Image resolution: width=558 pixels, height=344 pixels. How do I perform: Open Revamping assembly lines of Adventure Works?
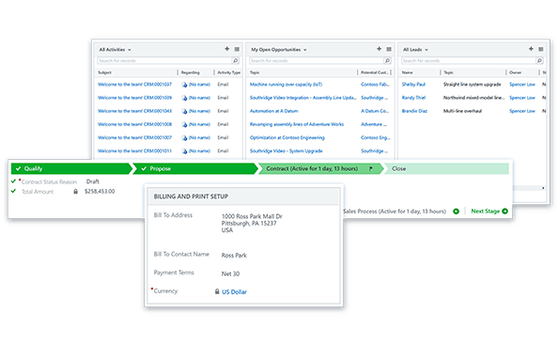tap(297, 124)
